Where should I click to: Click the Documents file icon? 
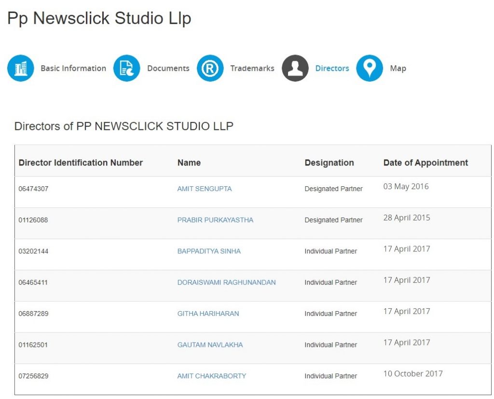pyautogui.click(x=127, y=69)
